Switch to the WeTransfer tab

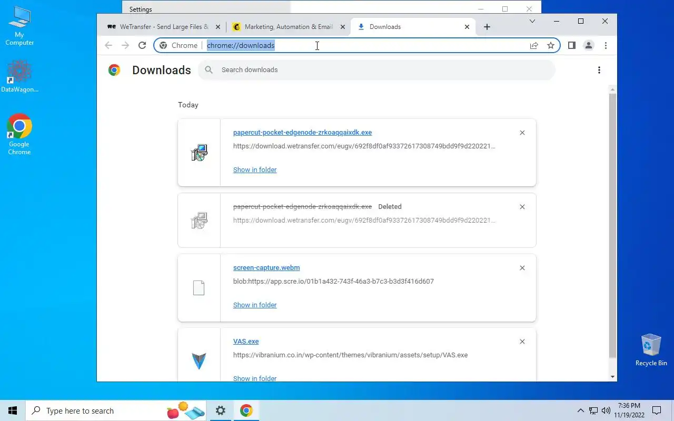click(x=164, y=27)
